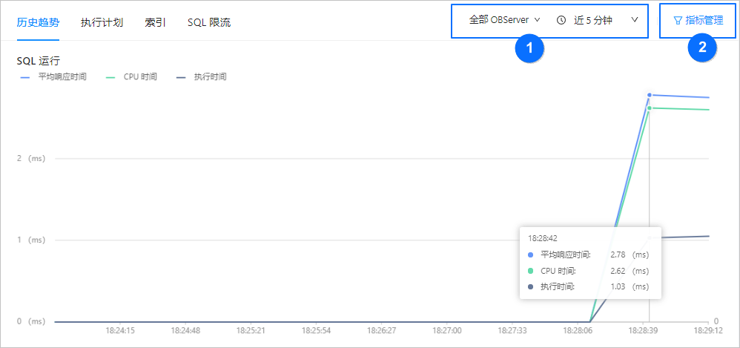Switch to the 索引 tab
The width and height of the screenshot is (740, 348).
pos(155,23)
